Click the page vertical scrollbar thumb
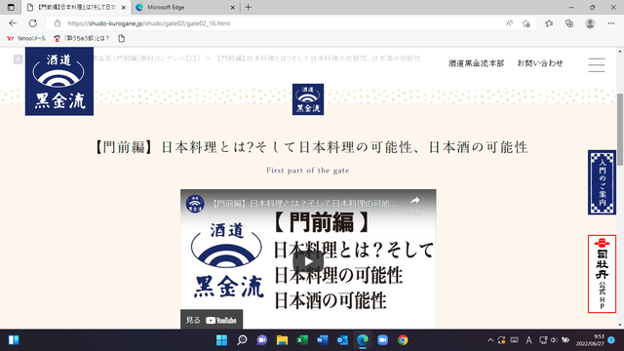Screen dimensions: 624x351 [x=620, y=130]
